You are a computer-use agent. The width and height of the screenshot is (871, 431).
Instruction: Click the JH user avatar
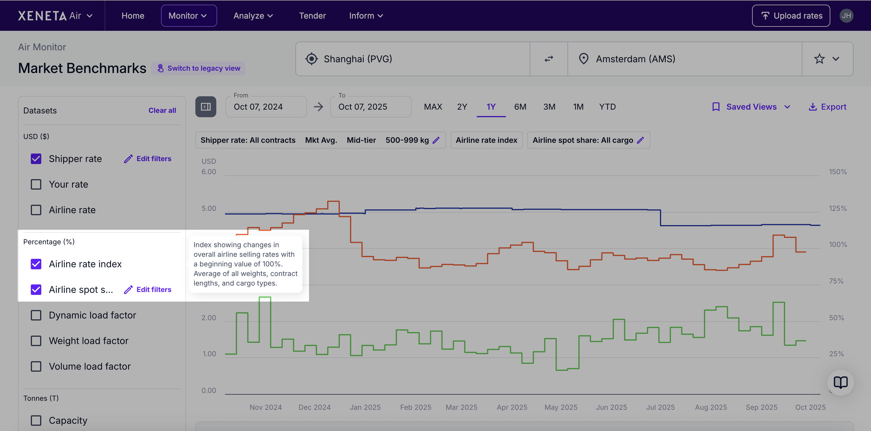click(x=846, y=16)
